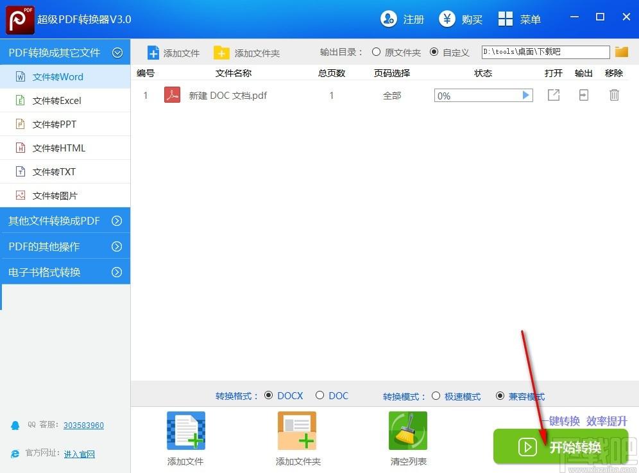The width and height of the screenshot is (639, 473).
Task: Expand the PDF的其他操作 section
Action: (x=117, y=246)
